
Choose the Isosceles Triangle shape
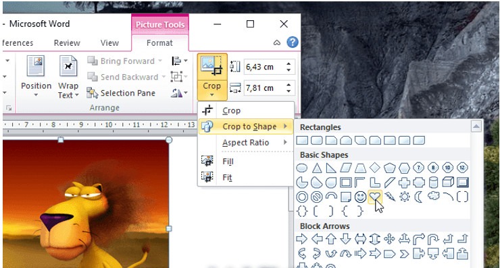[317, 168]
